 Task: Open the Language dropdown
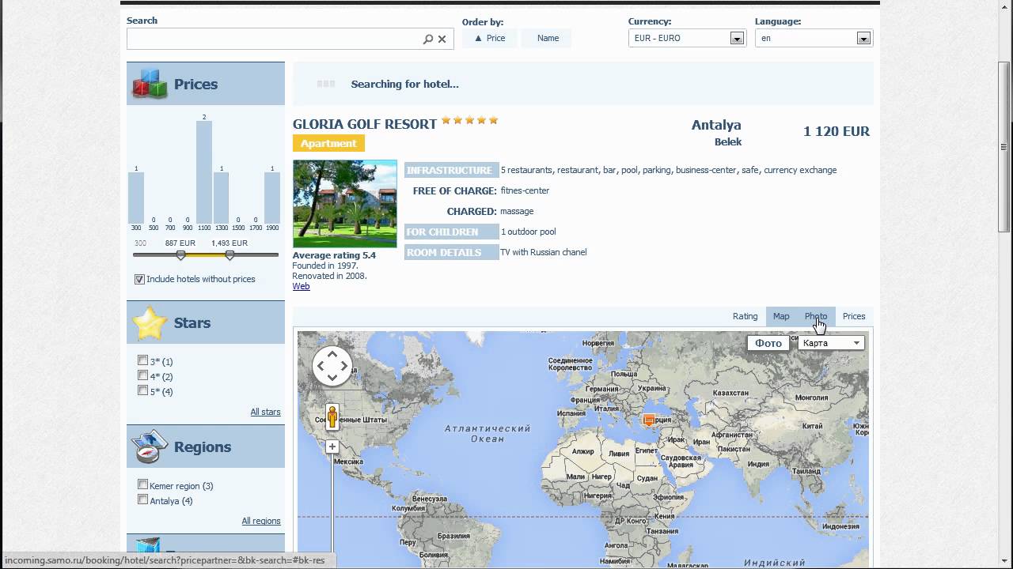tap(814, 38)
